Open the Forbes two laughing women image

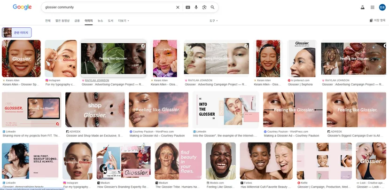coord(266,161)
